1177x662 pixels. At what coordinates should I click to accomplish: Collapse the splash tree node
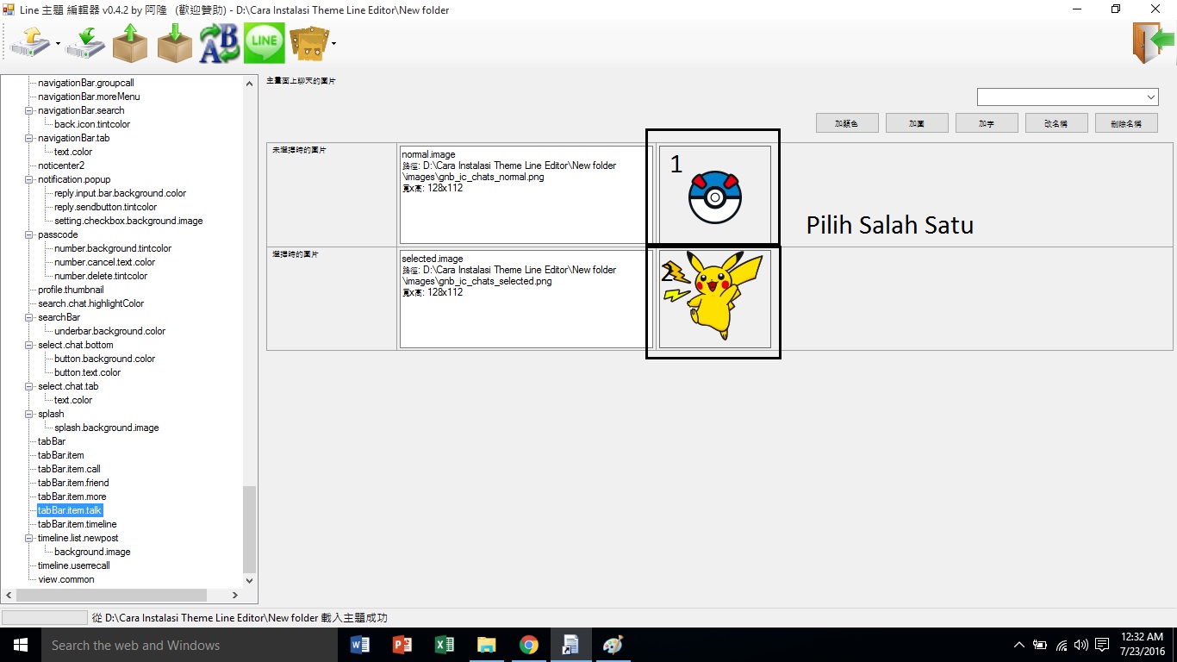point(28,414)
